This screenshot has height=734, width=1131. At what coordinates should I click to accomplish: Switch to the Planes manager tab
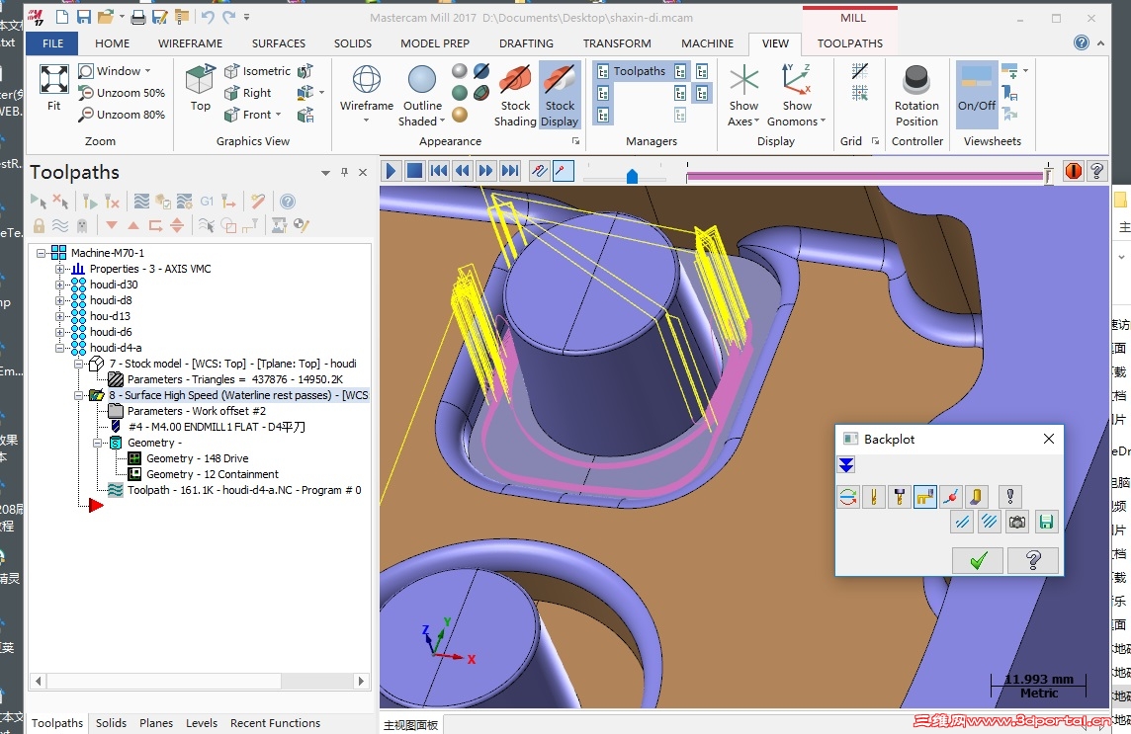click(x=156, y=723)
